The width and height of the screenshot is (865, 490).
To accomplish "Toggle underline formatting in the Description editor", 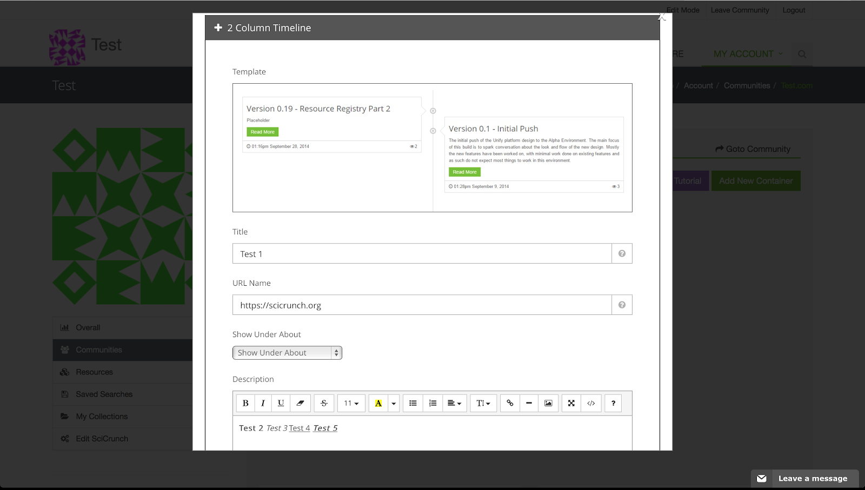I will pyautogui.click(x=281, y=403).
